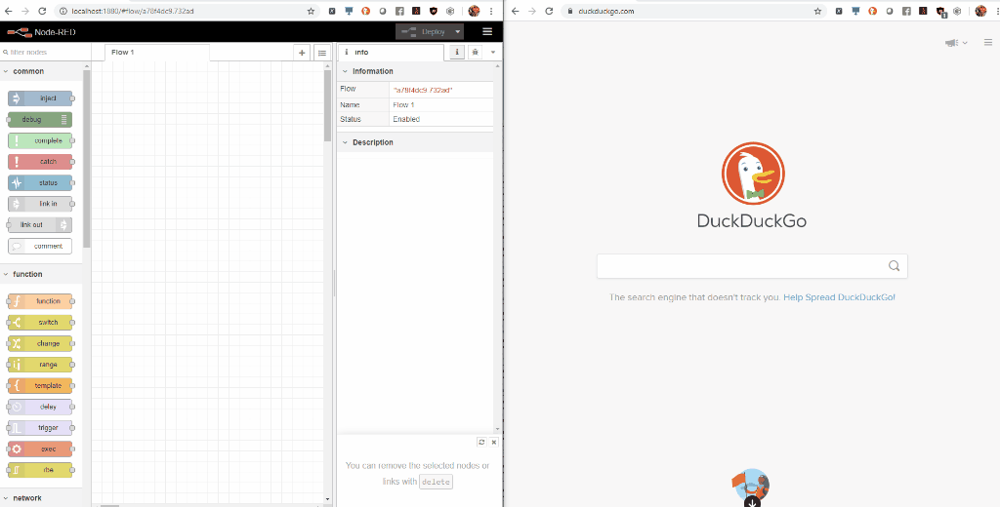The height and width of the screenshot is (507, 1000).
Task: Select the template node in palette
Action: pos(40,385)
